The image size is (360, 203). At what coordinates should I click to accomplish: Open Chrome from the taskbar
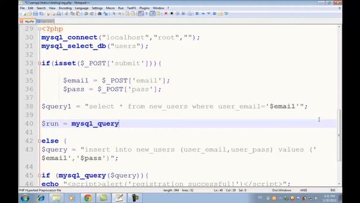click(x=88, y=198)
